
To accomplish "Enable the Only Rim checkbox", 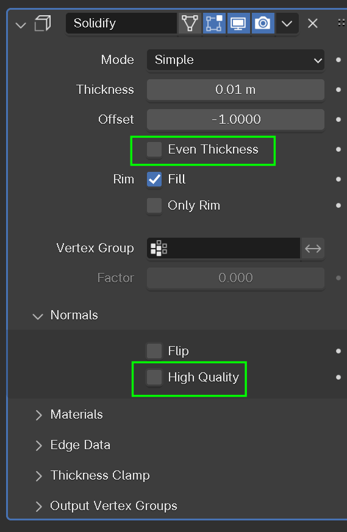I will click(154, 205).
